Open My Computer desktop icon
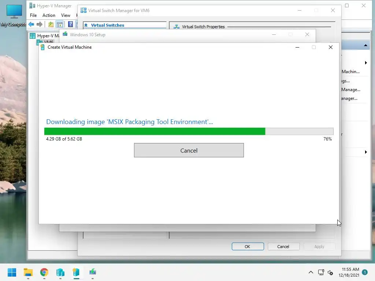The height and width of the screenshot is (281, 375). (14, 15)
